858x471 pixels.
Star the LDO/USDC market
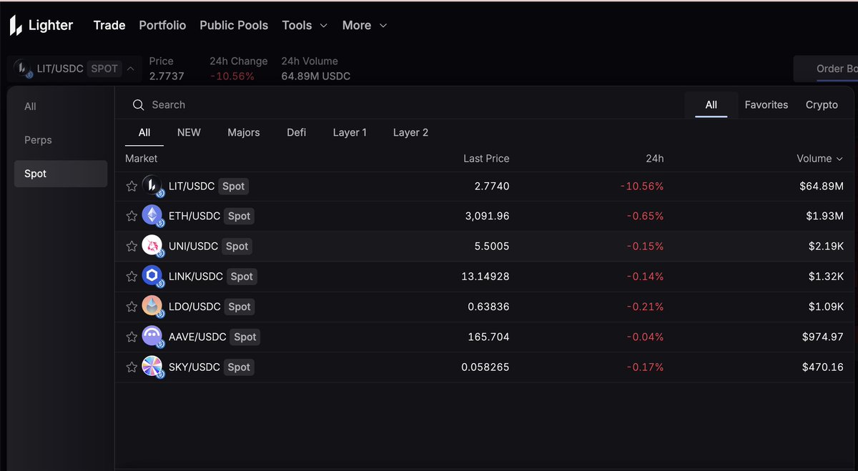[x=132, y=307]
